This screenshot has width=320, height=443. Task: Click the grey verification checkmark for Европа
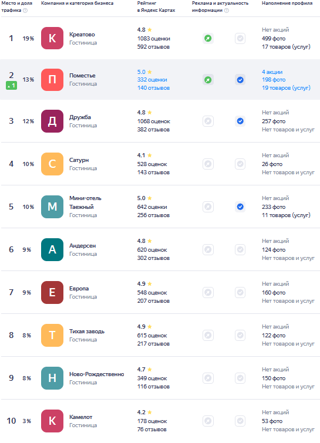pyautogui.click(x=240, y=292)
